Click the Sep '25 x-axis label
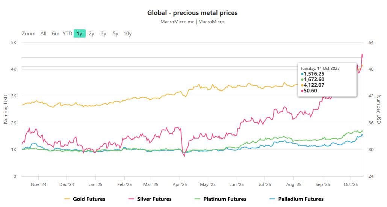Screen dimensions: 387x207 322,184
